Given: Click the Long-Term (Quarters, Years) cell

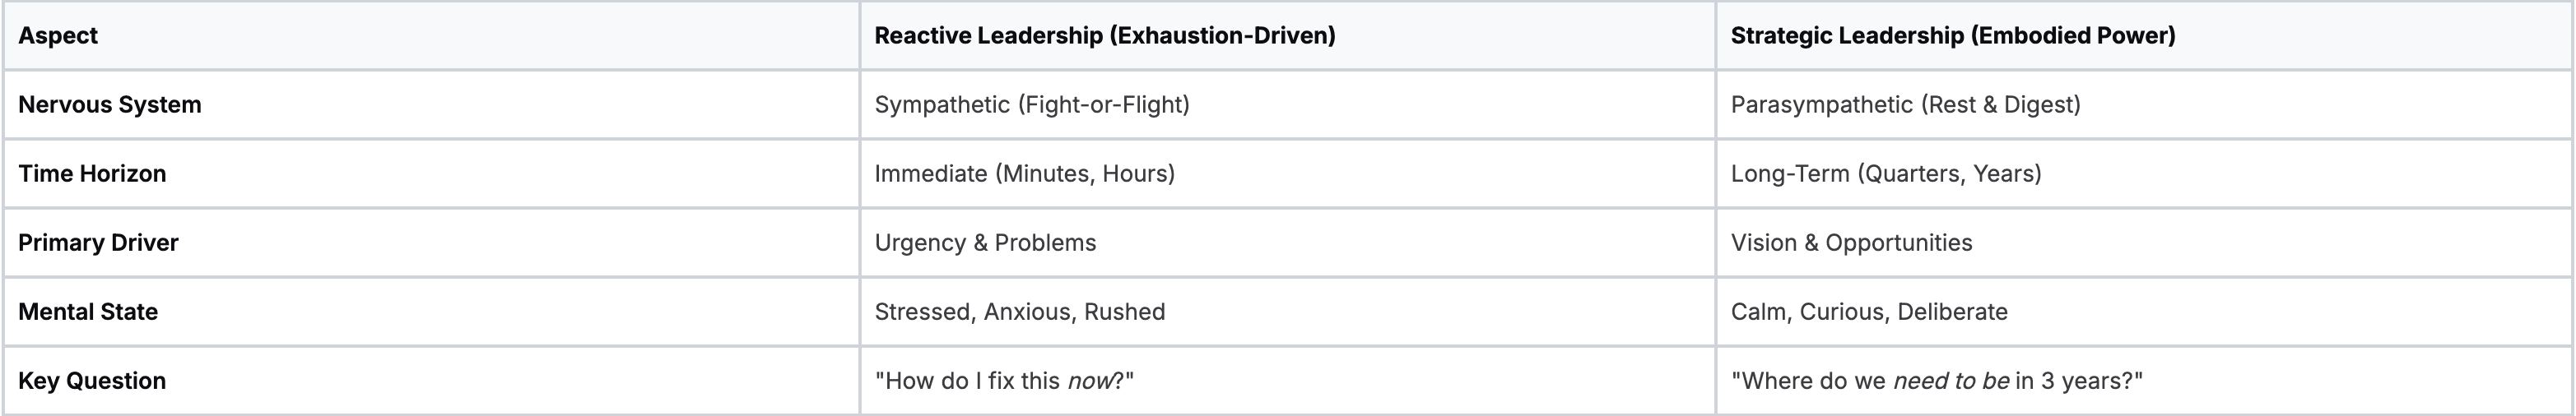Looking at the screenshot, I should pos(1885,174).
